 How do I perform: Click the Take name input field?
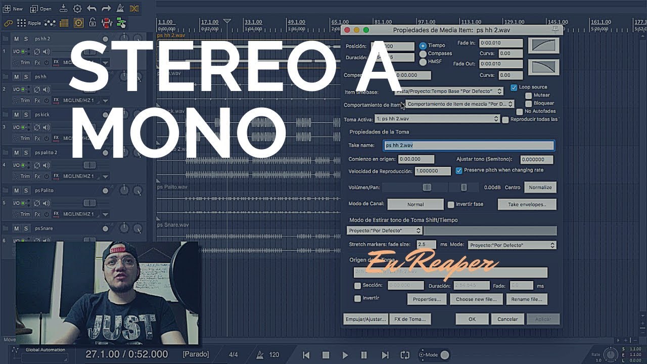469,146
